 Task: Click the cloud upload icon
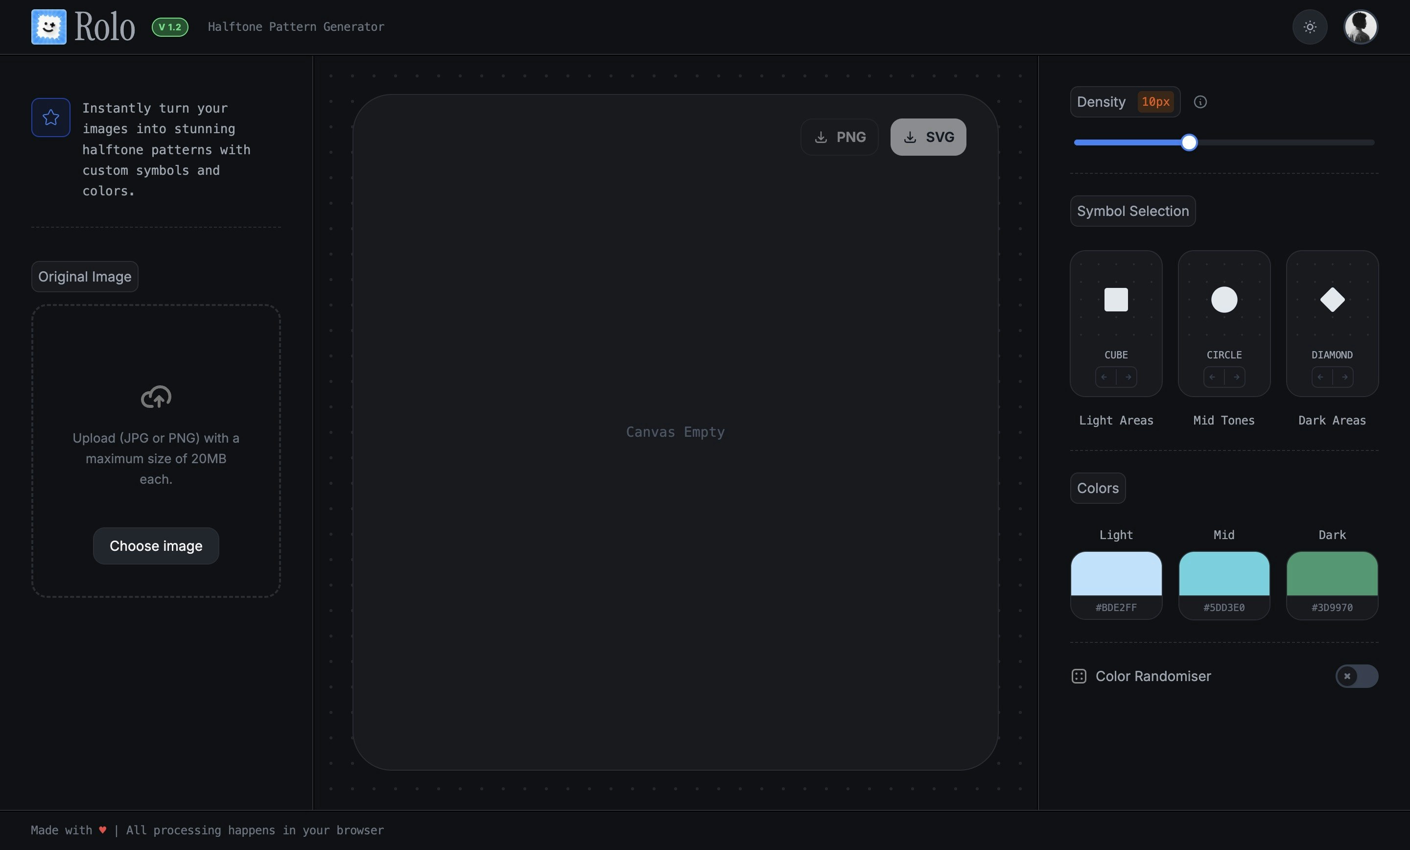coord(155,397)
